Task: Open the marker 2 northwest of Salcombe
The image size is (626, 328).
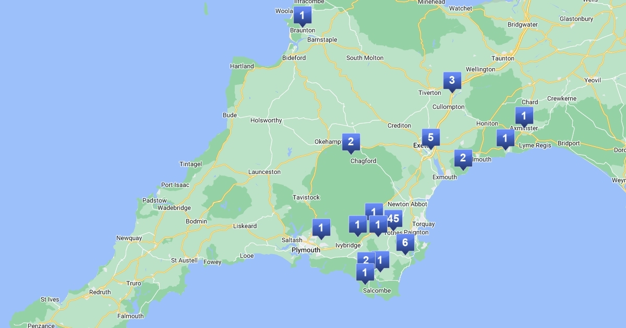Action: pos(366,261)
